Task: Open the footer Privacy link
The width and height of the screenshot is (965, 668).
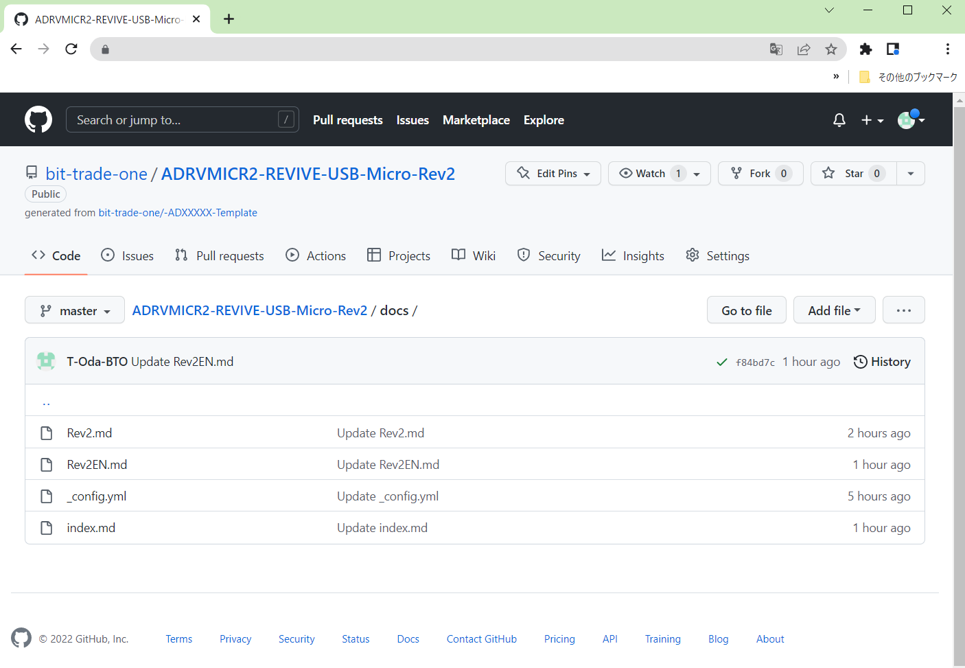Action: coord(235,638)
